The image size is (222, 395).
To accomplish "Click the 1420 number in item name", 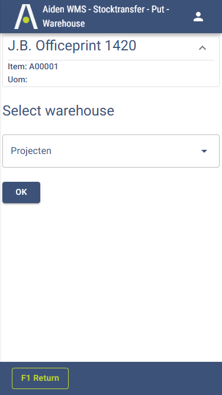I will [121, 46].
